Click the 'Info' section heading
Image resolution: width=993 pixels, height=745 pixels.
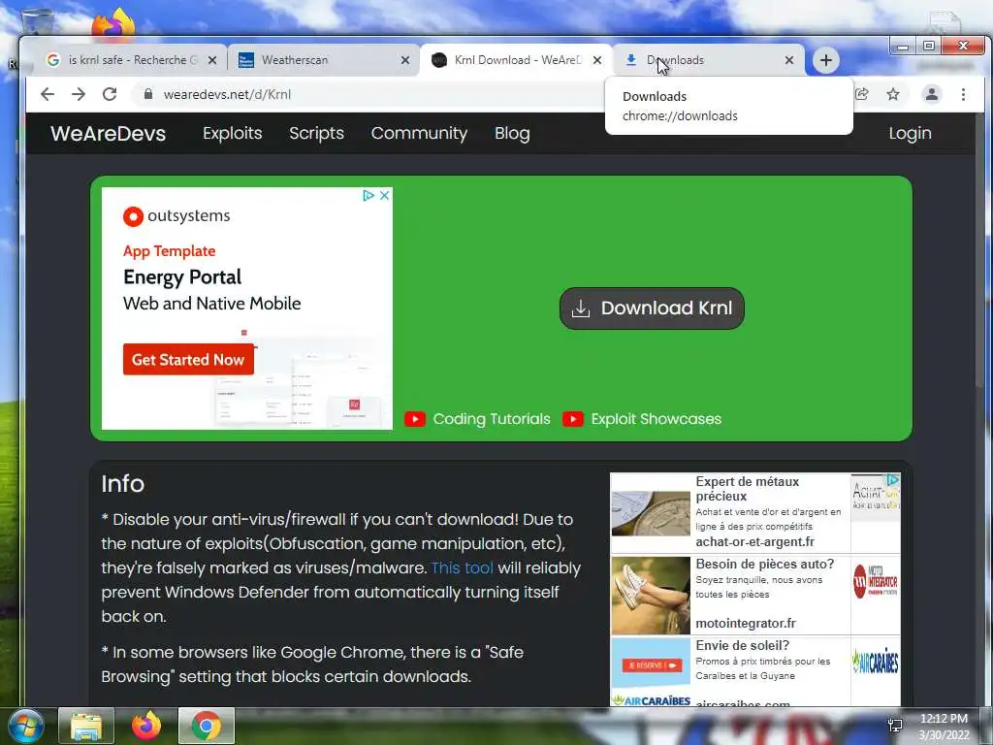(x=123, y=483)
